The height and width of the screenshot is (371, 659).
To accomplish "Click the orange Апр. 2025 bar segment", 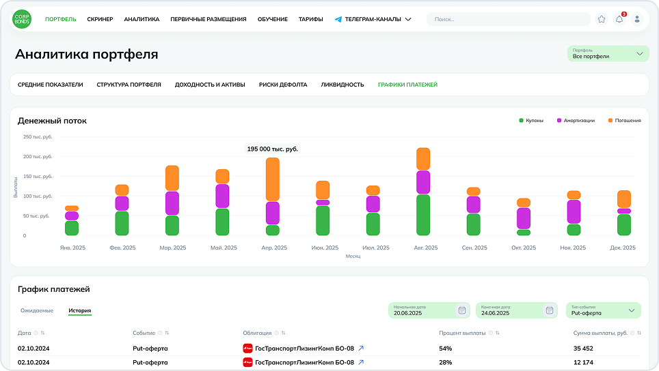I will coord(273,179).
